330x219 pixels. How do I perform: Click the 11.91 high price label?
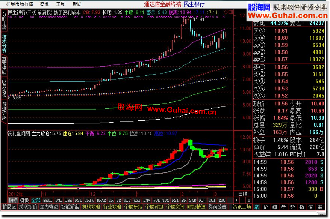pos(199,19)
